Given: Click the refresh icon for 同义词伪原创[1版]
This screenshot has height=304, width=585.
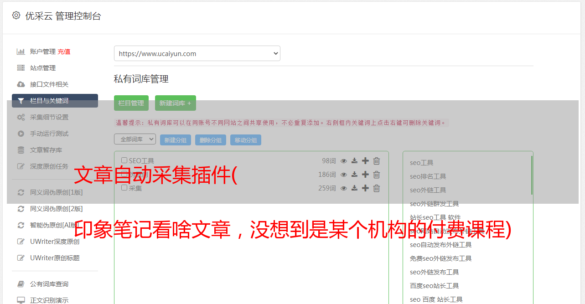Looking at the screenshot, I should [x=21, y=192].
